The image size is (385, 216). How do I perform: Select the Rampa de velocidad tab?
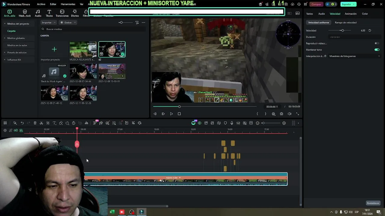pyautogui.click(x=346, y=22)
